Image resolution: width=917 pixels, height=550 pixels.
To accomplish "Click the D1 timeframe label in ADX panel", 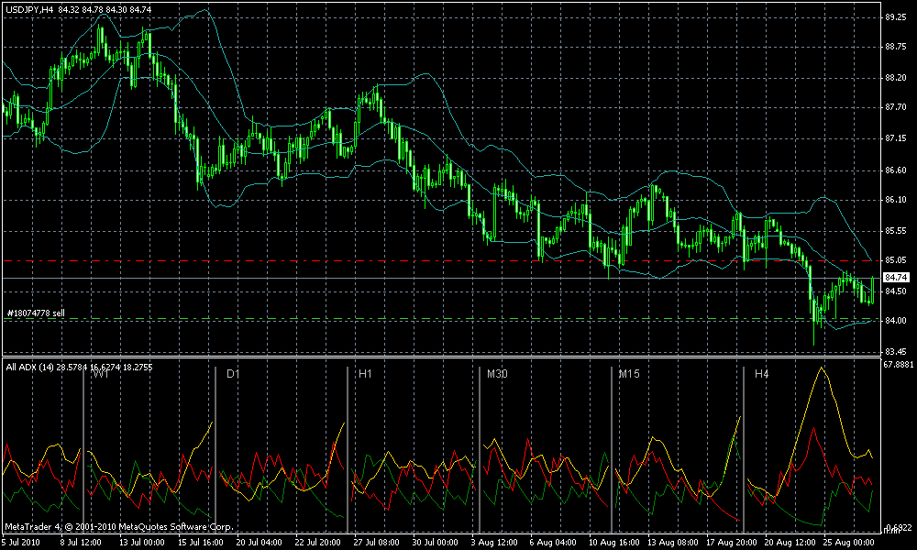I will click(233, 373).
